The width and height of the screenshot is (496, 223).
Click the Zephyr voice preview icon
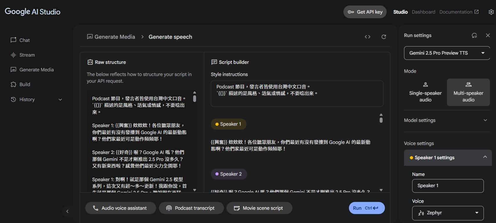(421, 213)
